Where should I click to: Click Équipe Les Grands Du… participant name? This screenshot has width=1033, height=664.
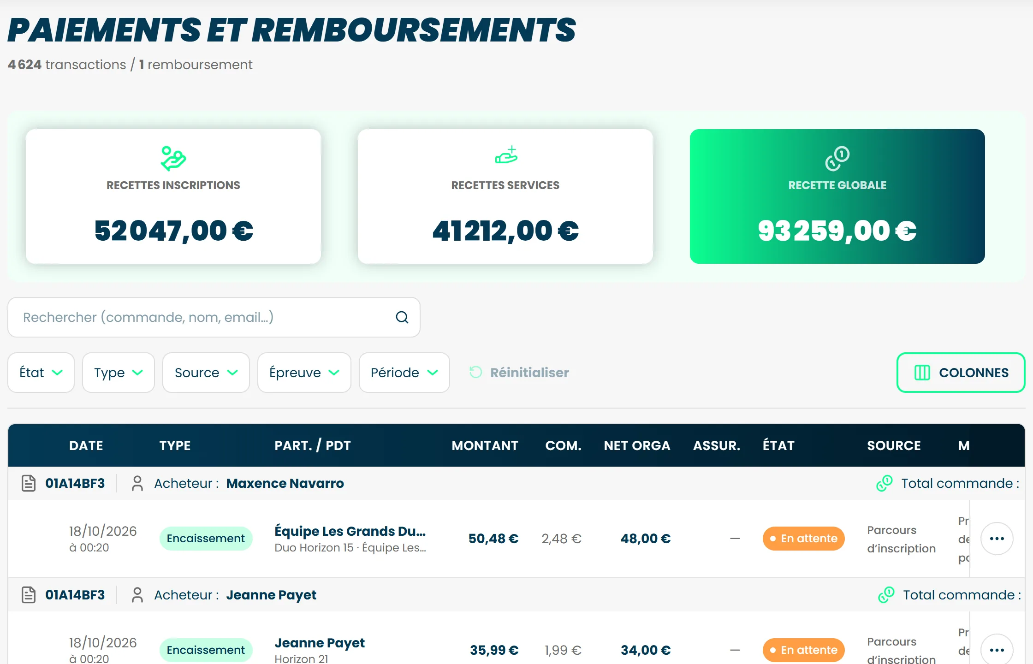(350, 531)
